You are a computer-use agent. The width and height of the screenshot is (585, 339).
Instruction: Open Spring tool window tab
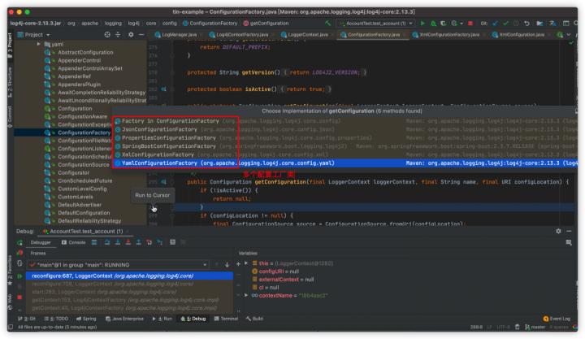coord(86,319)
